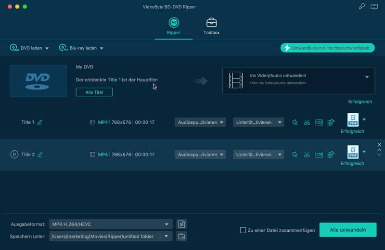Image resolution: width=385 pixels, height=250 pixels.
Task: Click the DVD disc thumbnail
Action: point(38,81)
